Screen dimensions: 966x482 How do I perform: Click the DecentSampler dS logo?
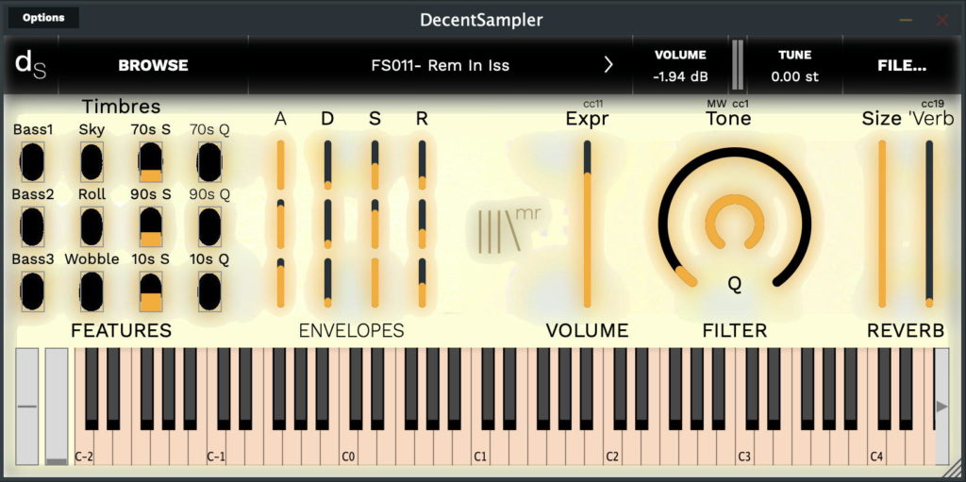[31, 65]
